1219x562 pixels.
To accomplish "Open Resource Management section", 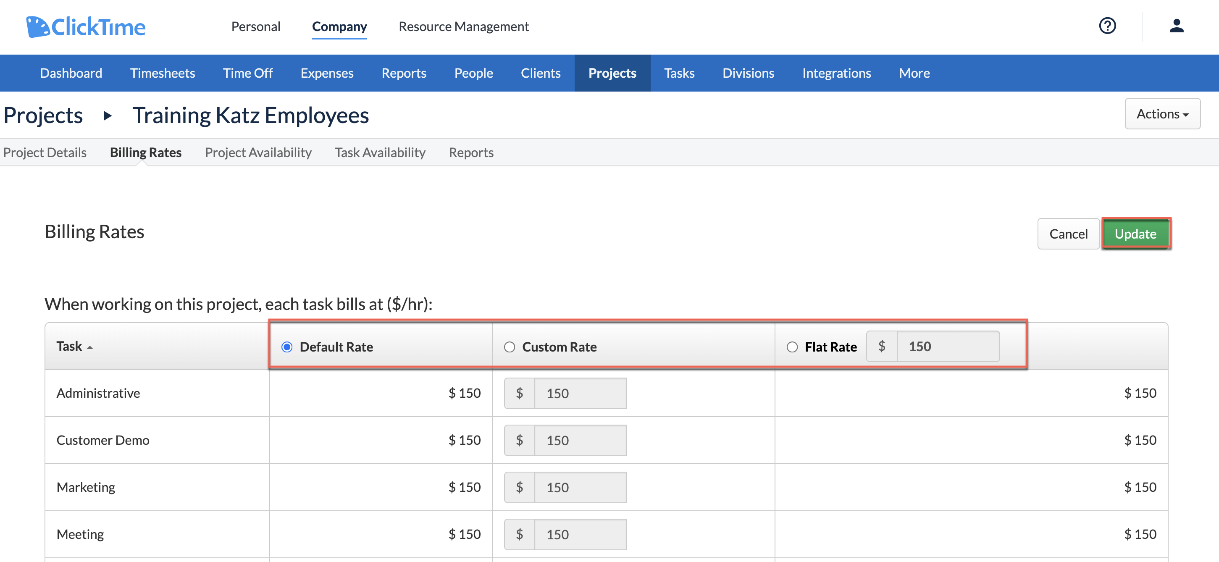I will click(463, 26).
